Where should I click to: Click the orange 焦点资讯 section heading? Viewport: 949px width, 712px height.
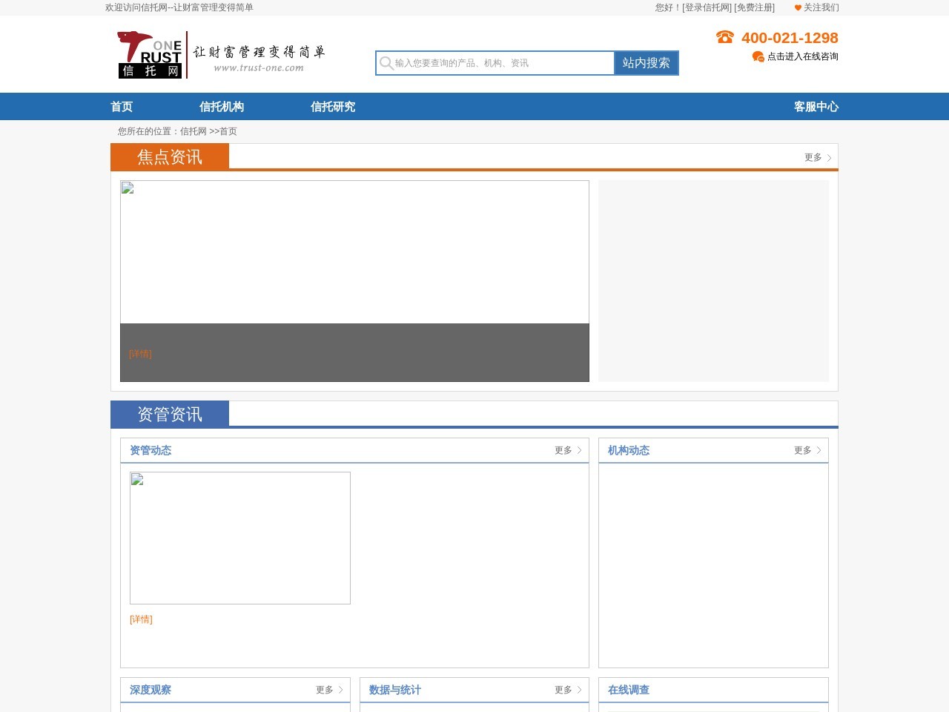click(x=170, y=157)
